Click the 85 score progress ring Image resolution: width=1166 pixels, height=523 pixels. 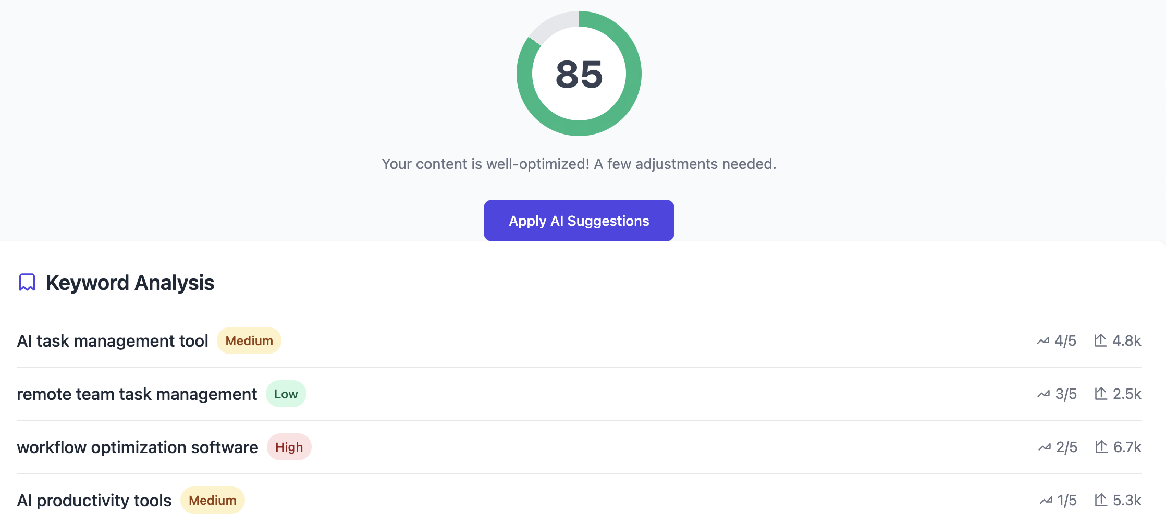click(x=579, y=74)
